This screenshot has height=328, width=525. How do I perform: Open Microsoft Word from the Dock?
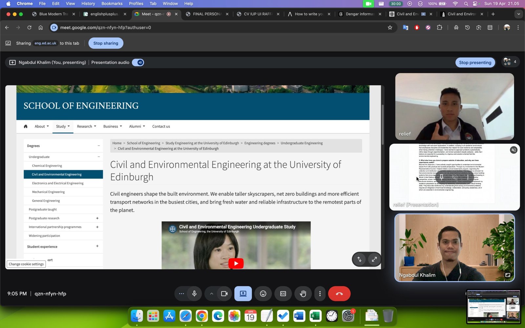pos(299,316)
